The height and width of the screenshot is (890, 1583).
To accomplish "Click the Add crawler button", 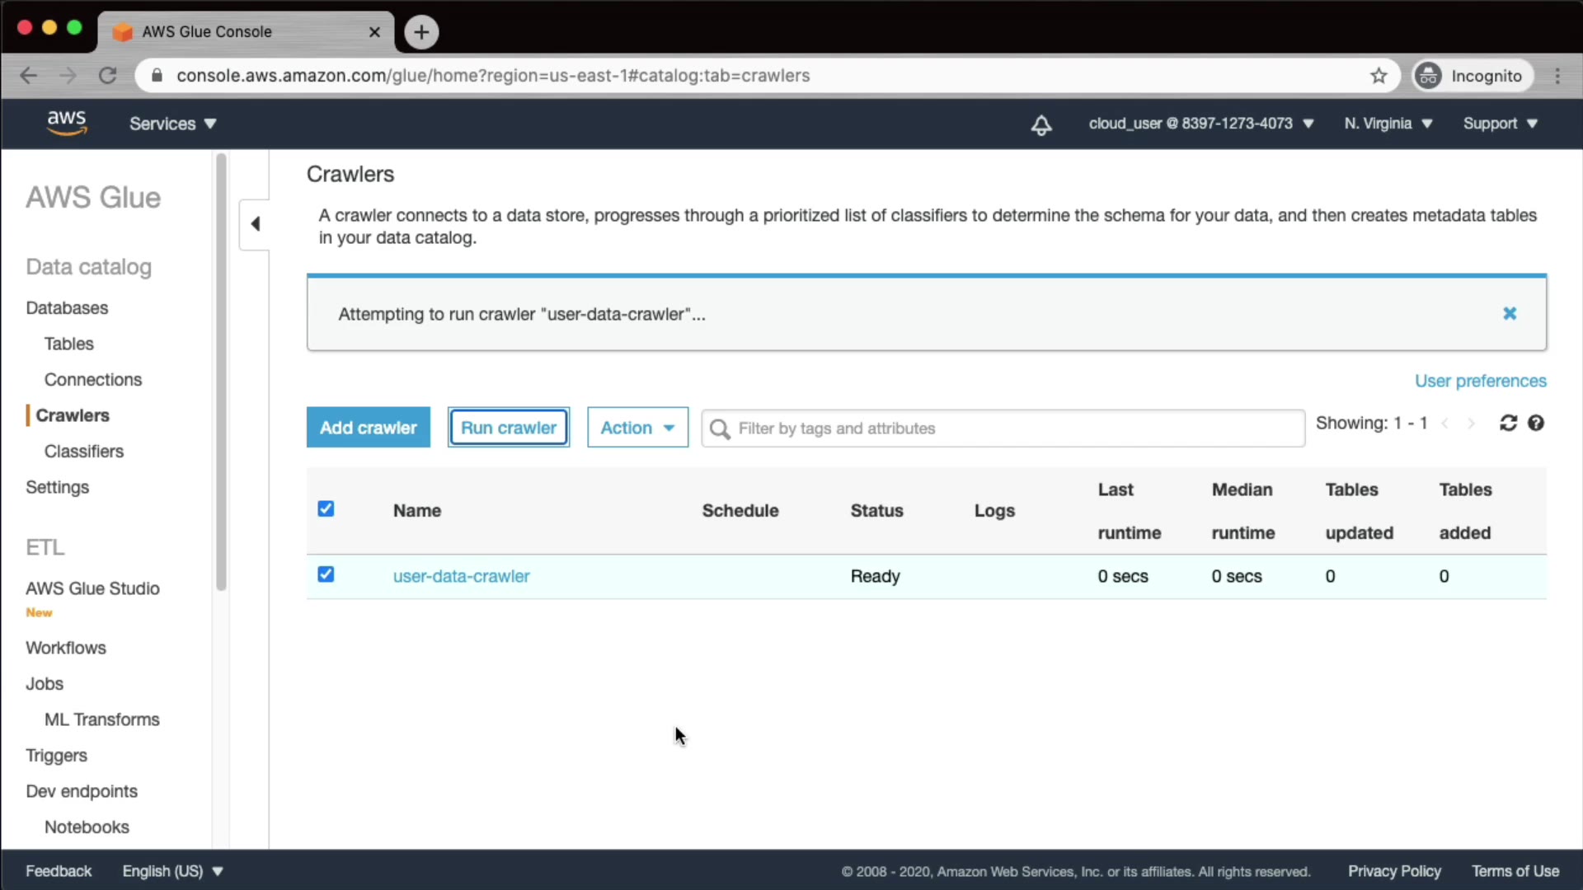I will pyautogui.click(x=368, y=428).
